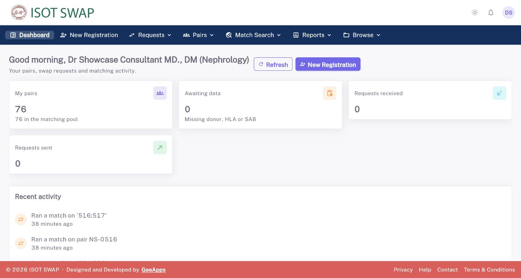
Task: Expand the Match Search dropdown menu
Action: coord(254,35)
